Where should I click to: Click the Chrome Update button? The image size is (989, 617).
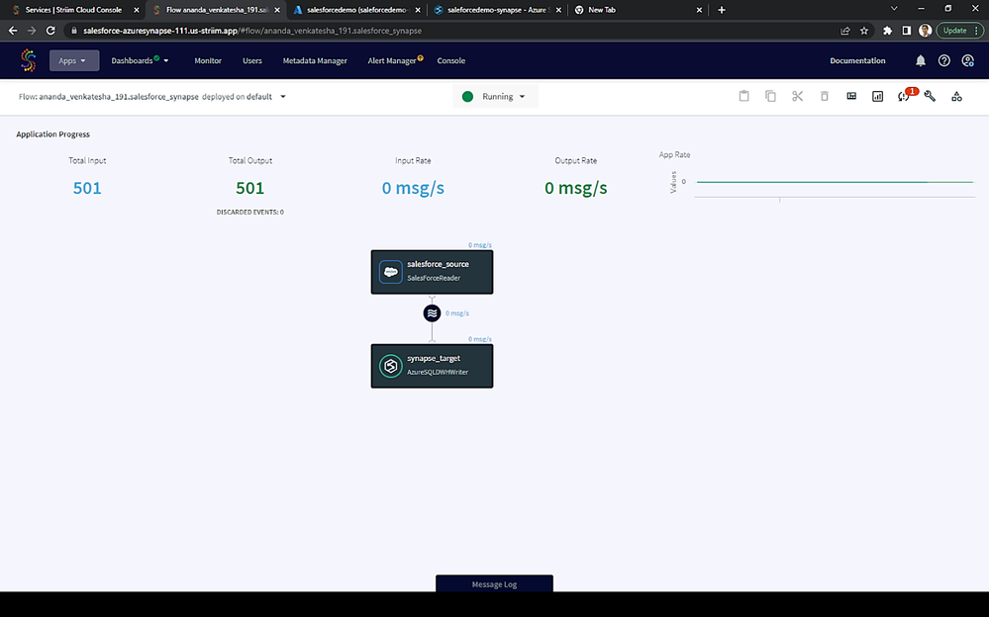click(960, 31)
